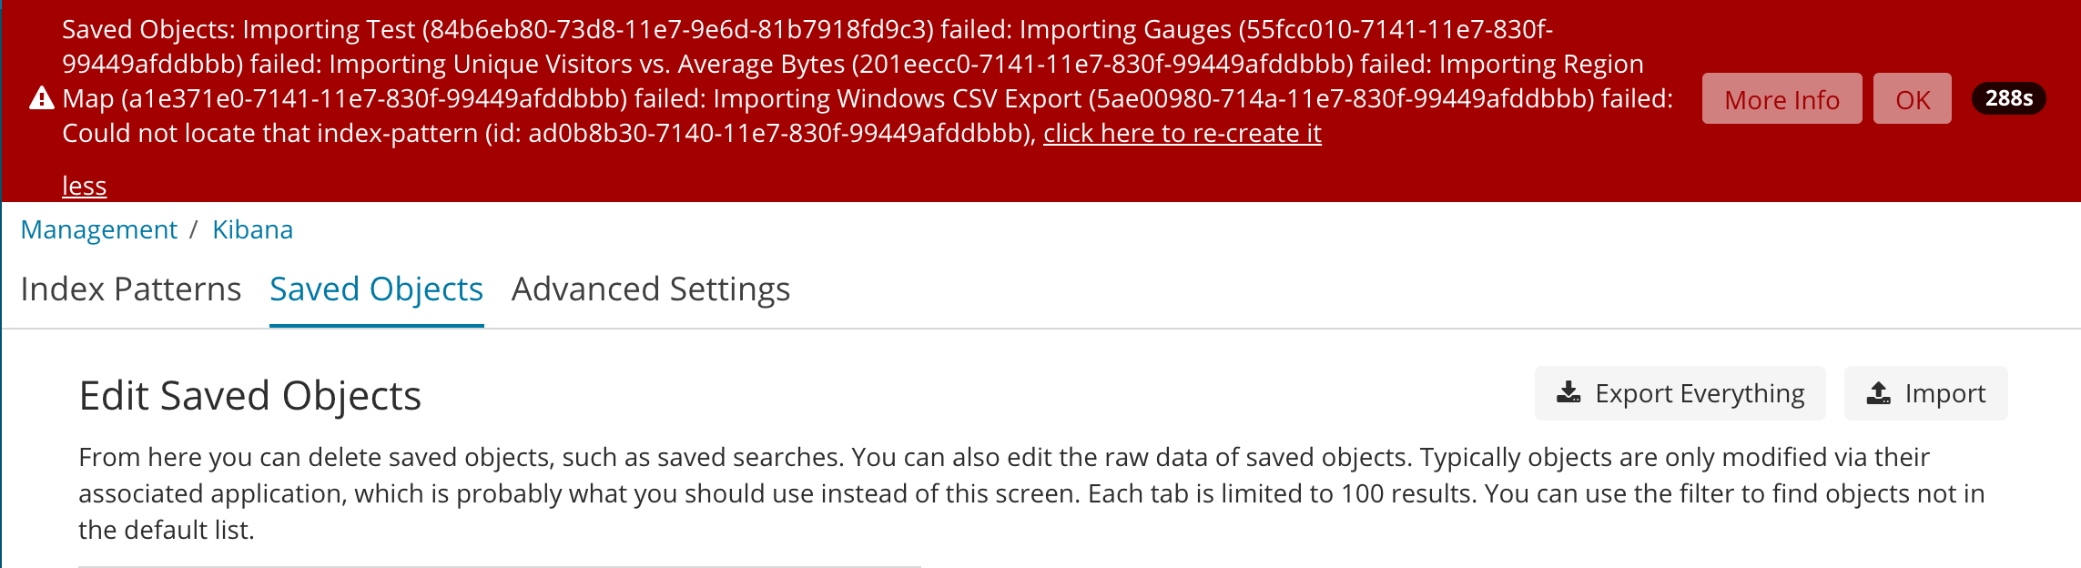Click the Edit Saved Objects heading
Viewport: 2081px width, 568px height.
pyautogui.click(x=251, y=394)
